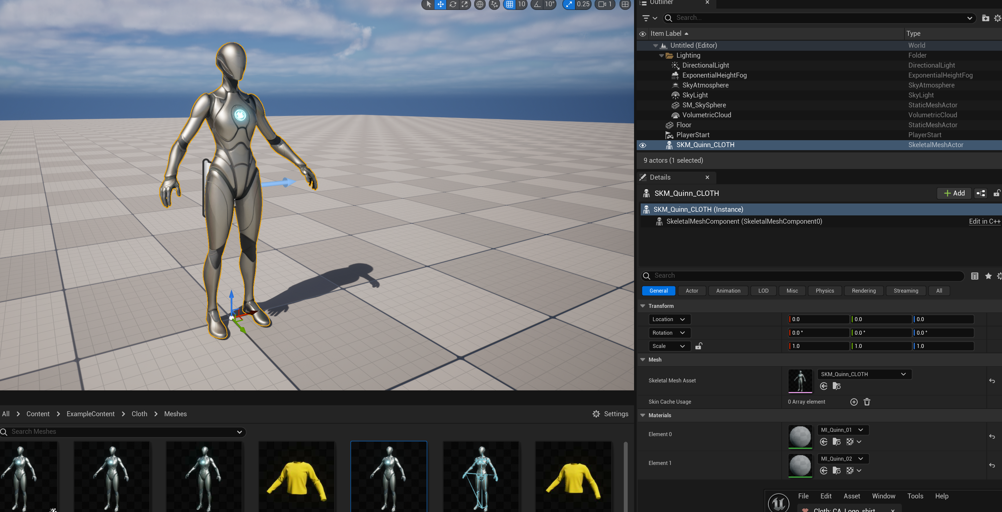Click the Edit in C++ link
This screenshot has width=1002, height=512.
tap(984, 221)
